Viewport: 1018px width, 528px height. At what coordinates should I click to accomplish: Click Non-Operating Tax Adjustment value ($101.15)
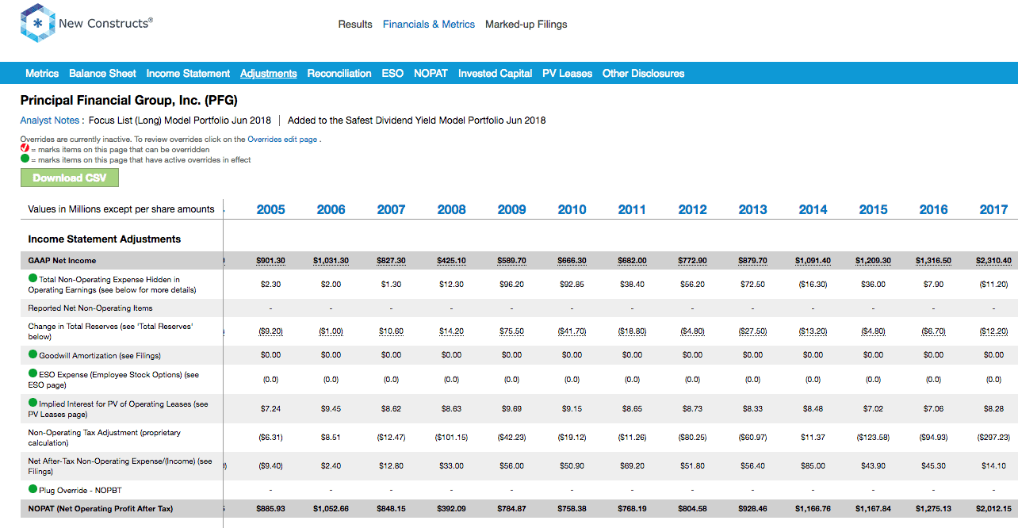(451, 438)
